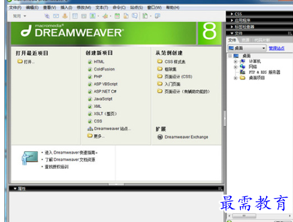Viewport: 293px width, 222px height.
Task: Open the 编辑(E) menu
Action: tap(32, 8)
